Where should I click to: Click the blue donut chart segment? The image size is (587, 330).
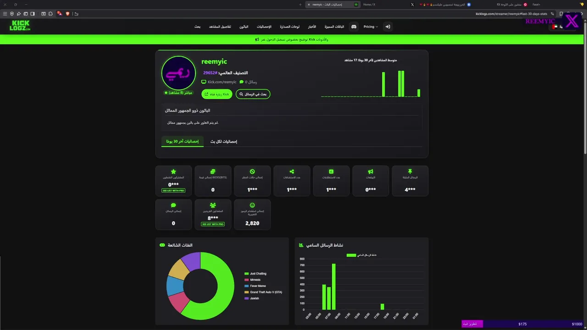[175, 286]
